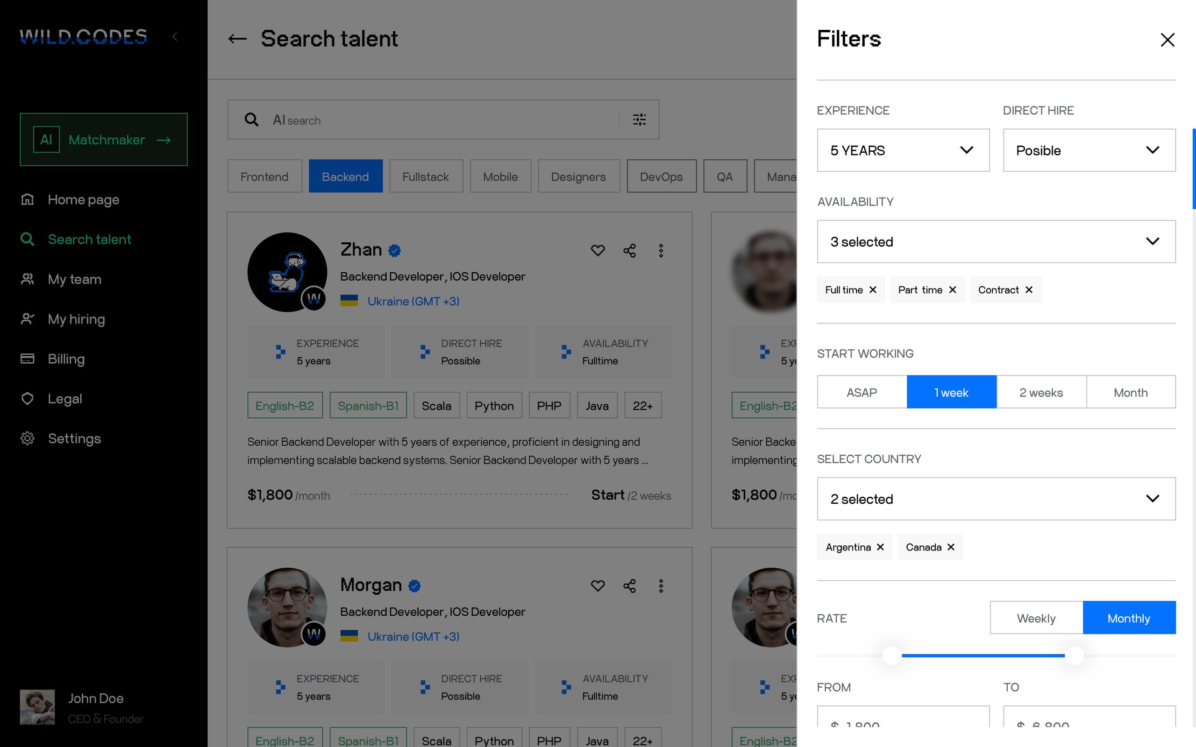
Task: Open more options menu on Zhan's card
Action: pos(661,251)
